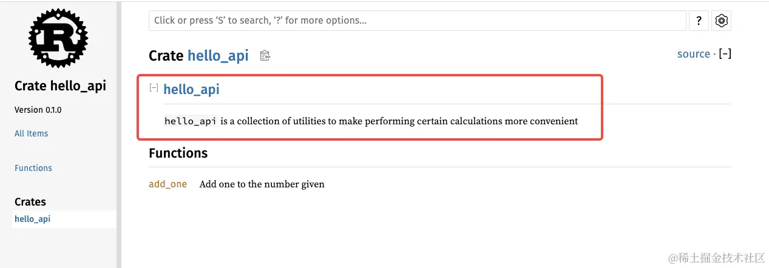Screen dimensions: 769x268
Task: Copy the crate path using the clipboard icon
Action: point(265,56)
